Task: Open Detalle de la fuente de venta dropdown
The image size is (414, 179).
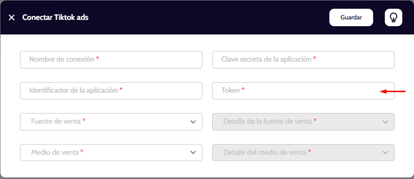Action: [x=304, y=122]
